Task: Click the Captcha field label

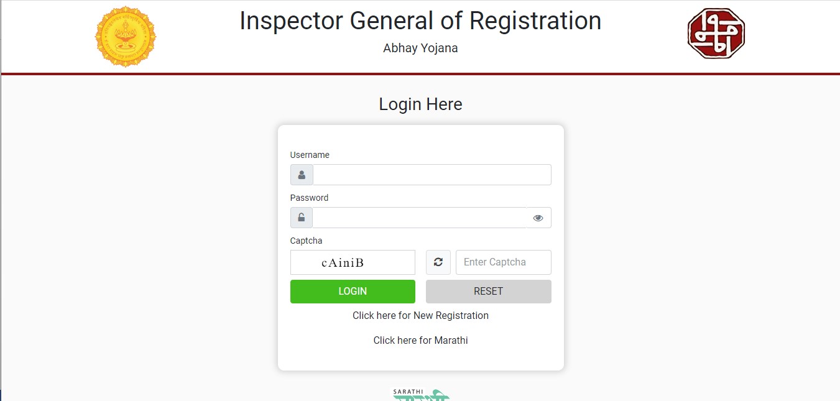Action: tap(306, 241)
